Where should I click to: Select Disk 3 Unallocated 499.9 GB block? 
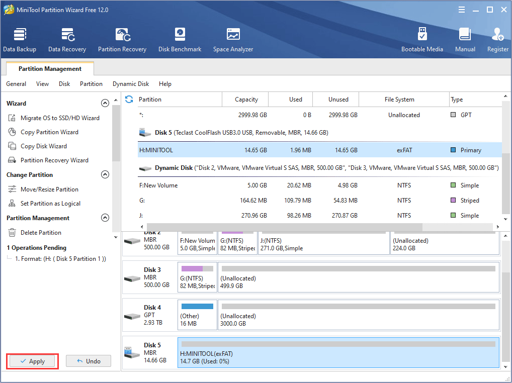[x=359, y=277]
